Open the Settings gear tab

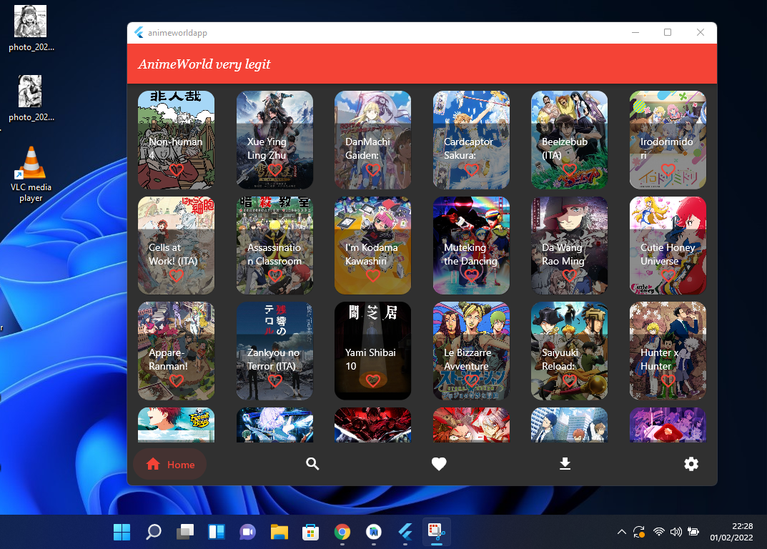pos(691,464)
